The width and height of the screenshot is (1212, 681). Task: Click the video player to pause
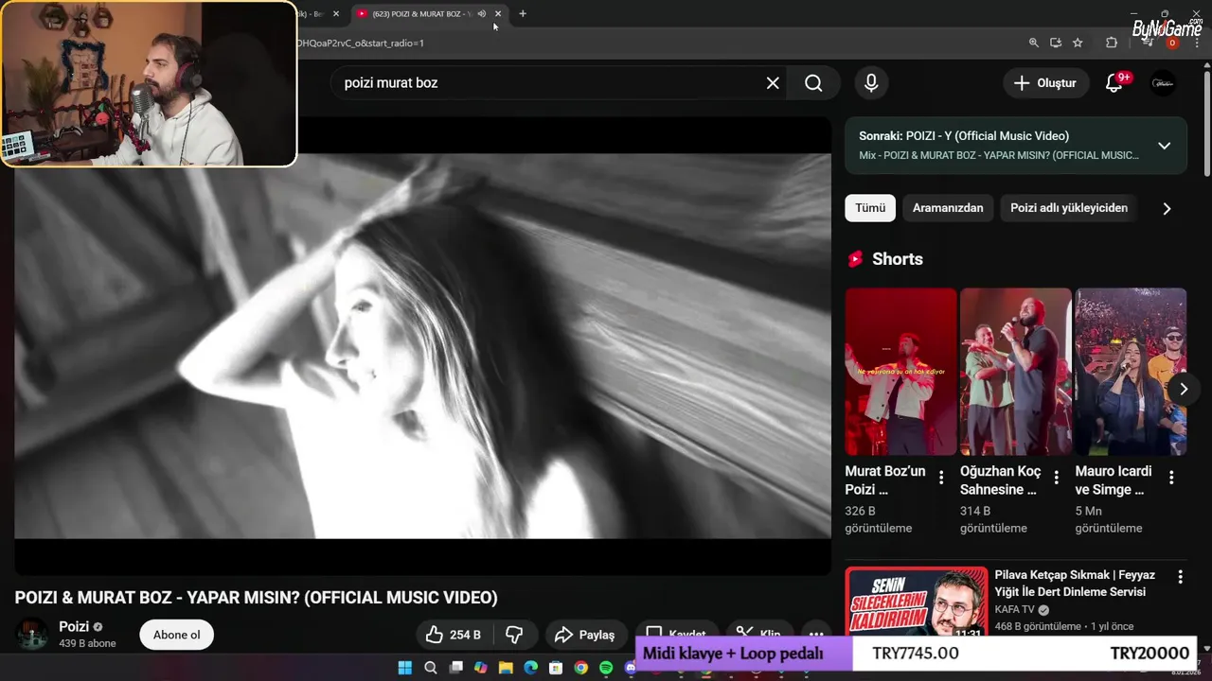click(x=422, y=346)
